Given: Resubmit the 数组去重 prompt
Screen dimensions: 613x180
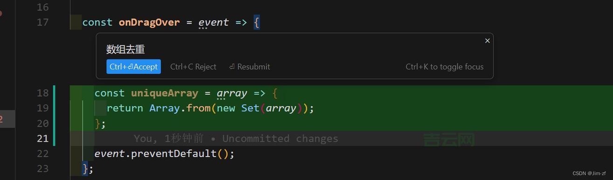Looking at the screenshot, I should [249, 67].
